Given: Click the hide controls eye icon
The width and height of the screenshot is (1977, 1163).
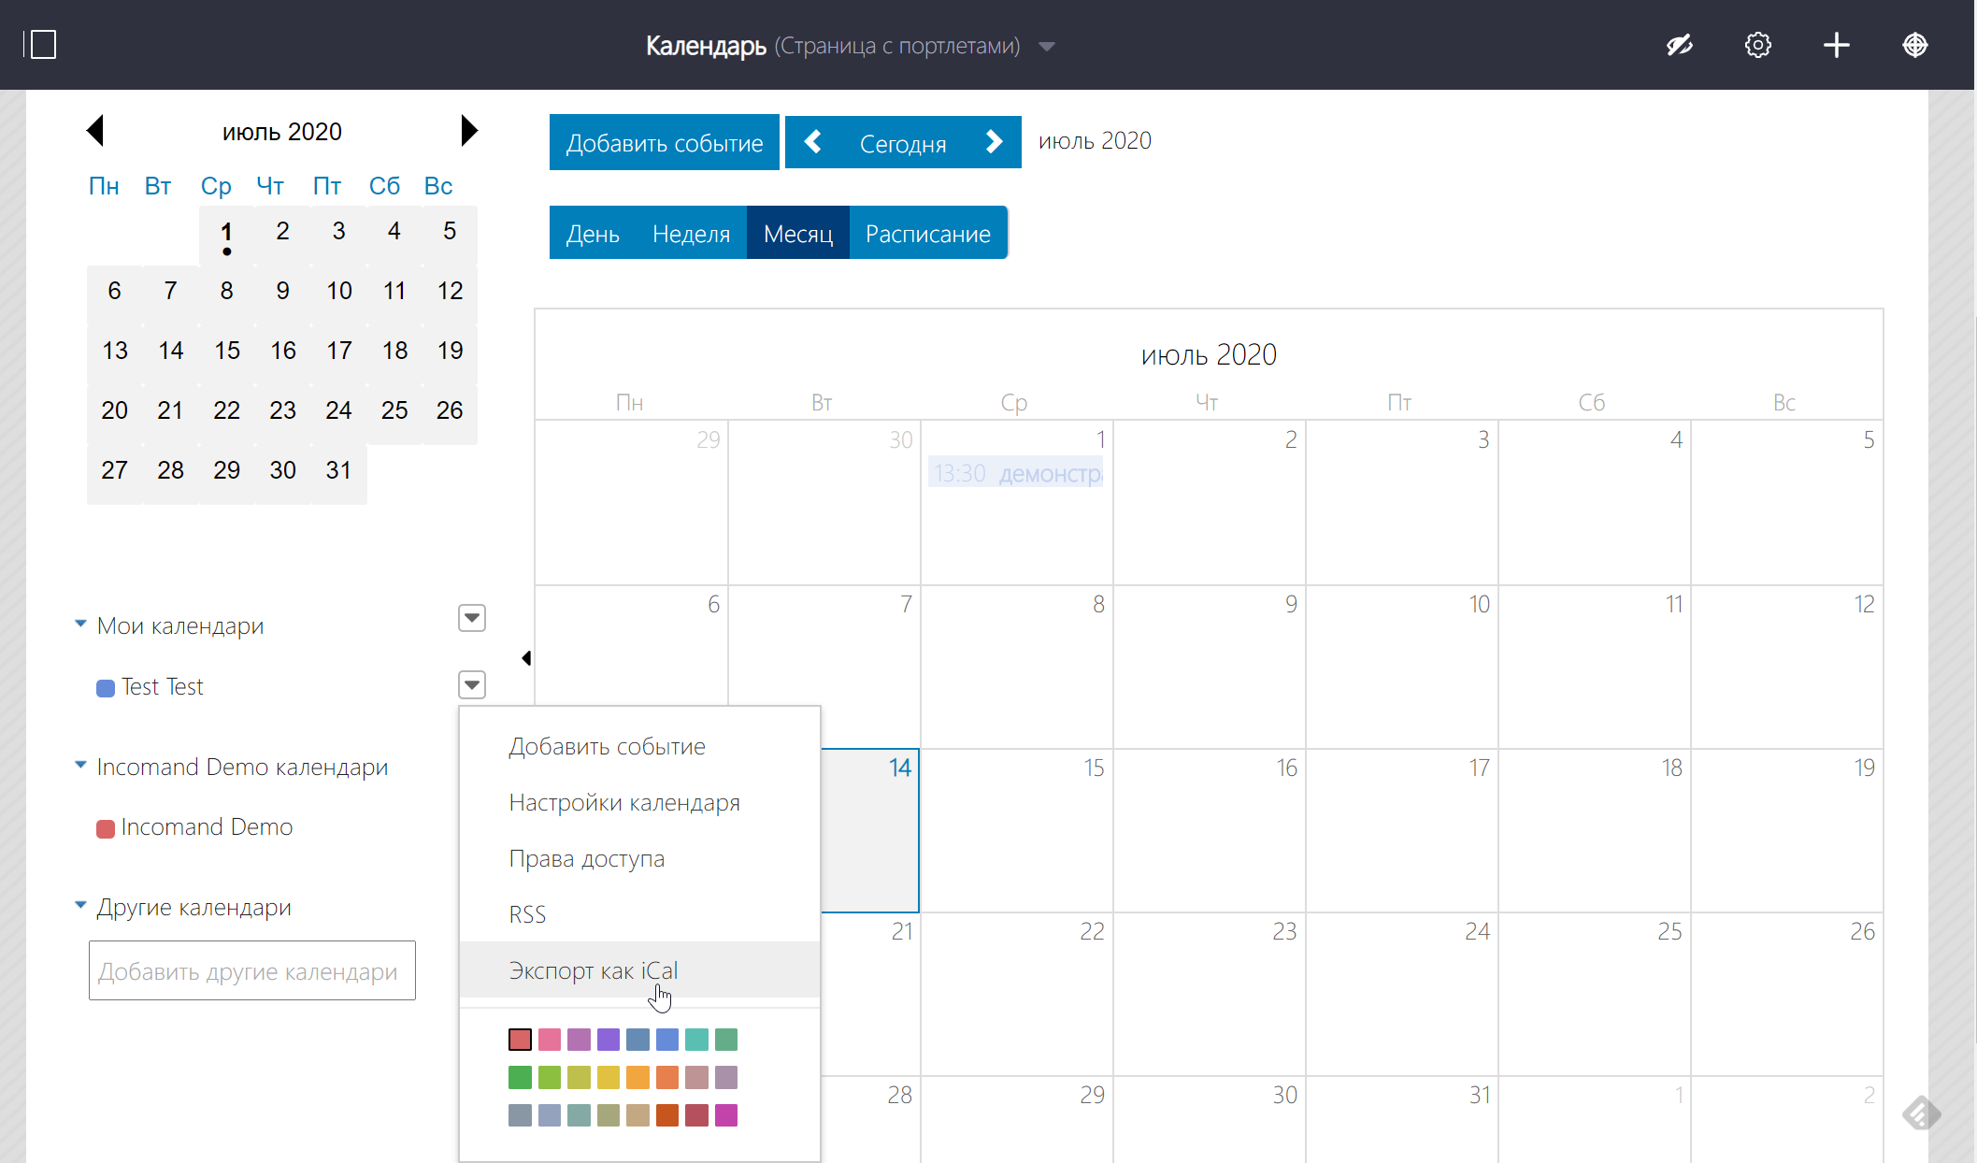Looking at the screenshot, I should (x=1680, y=45).
